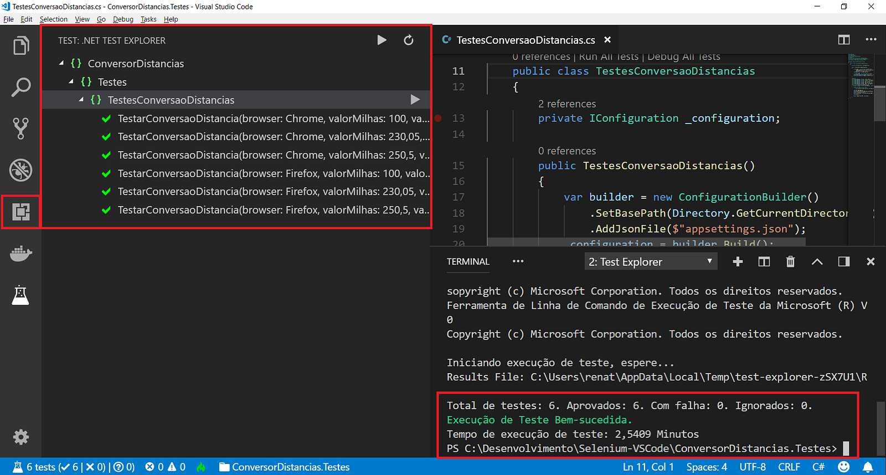Open the Debug view
Viewport: 886px width, 475px height.
point(20,170)
